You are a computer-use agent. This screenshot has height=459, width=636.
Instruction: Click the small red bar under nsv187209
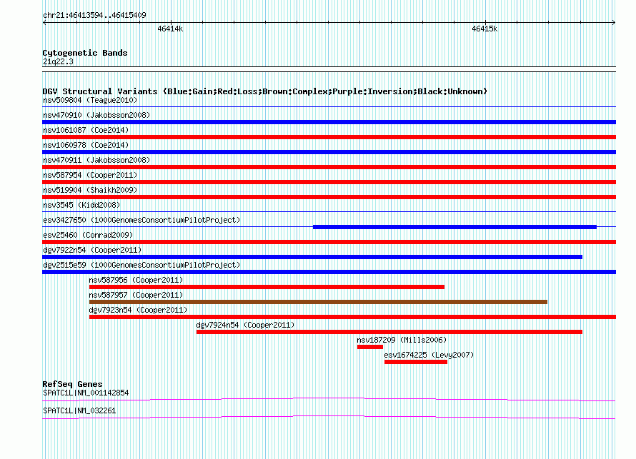tap(370, 347)
